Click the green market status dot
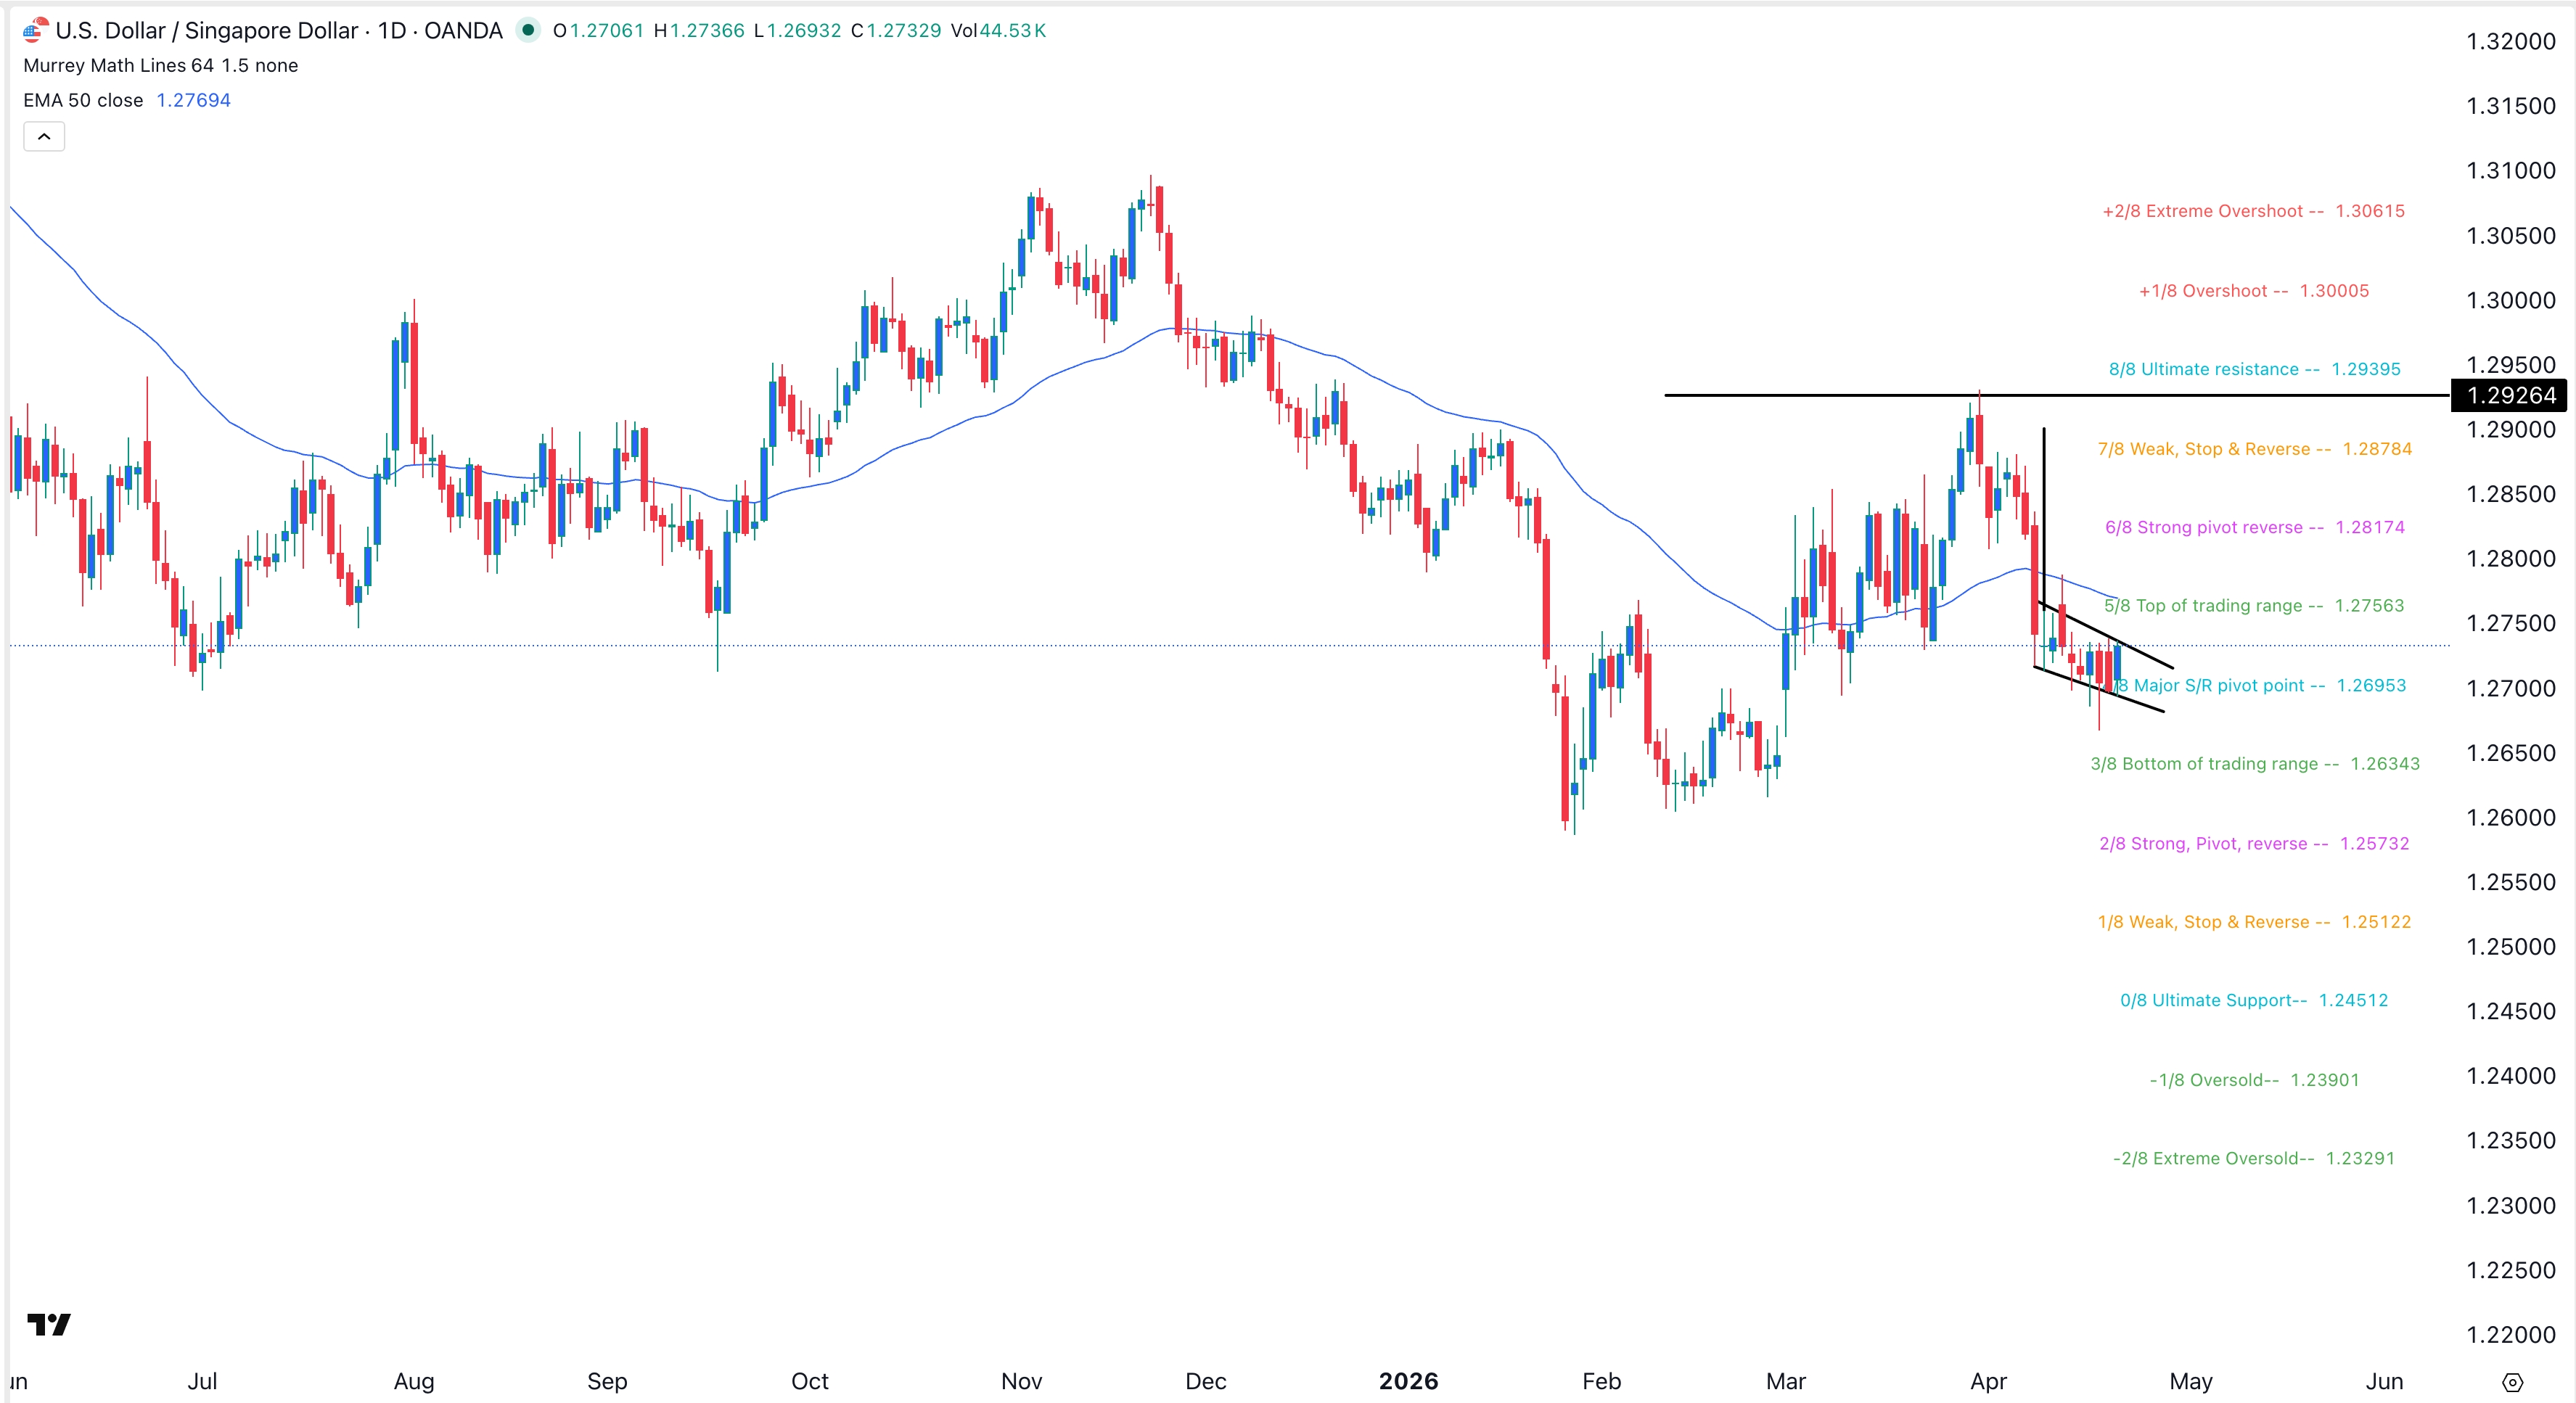 tap(530, 31)
